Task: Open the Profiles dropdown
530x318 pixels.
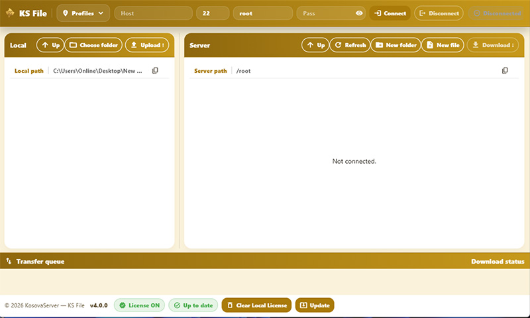Action: pos(83,13)
